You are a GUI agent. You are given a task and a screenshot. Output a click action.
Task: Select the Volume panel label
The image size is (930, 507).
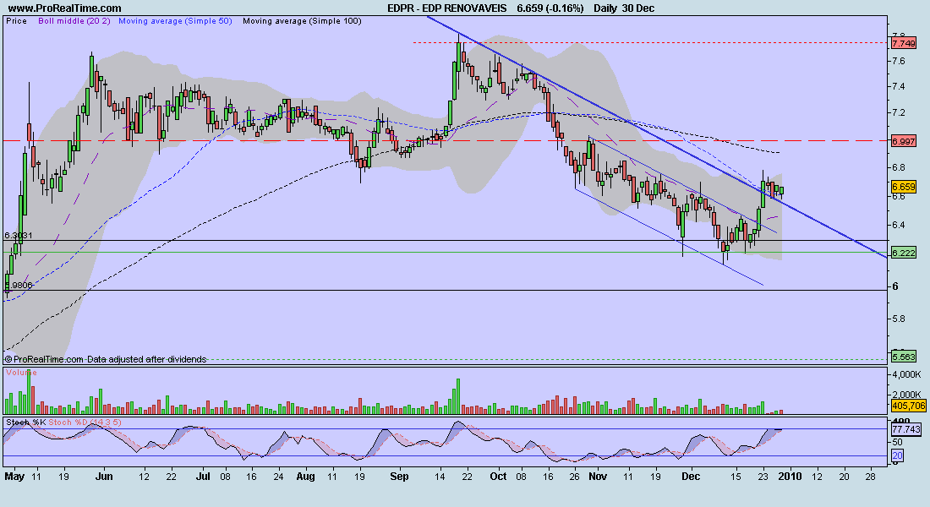(21, 373)
